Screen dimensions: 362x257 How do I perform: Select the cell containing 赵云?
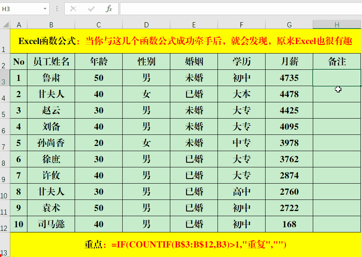[51, 110]
